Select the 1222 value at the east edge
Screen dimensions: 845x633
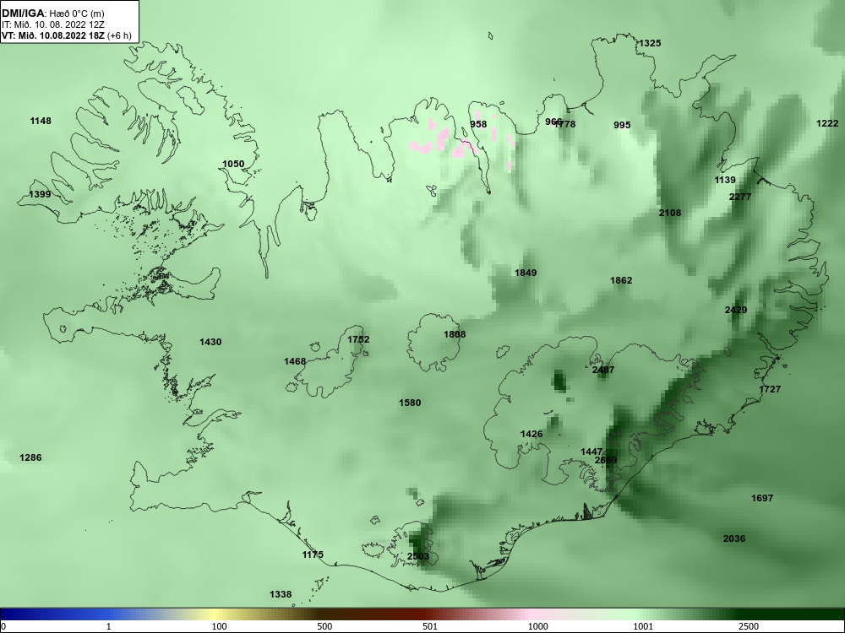pyautogui.click(x=827, y=123)
